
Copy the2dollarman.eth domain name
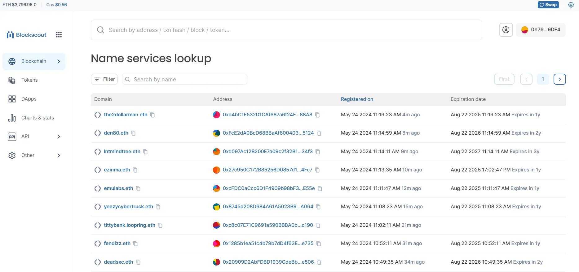pos(152,115)
